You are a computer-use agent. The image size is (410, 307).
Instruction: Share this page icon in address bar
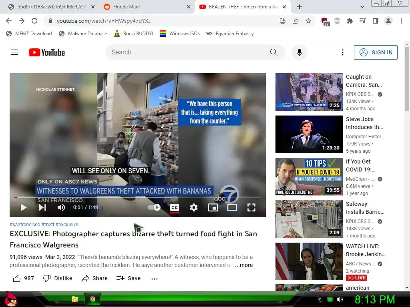pos(295,21)
